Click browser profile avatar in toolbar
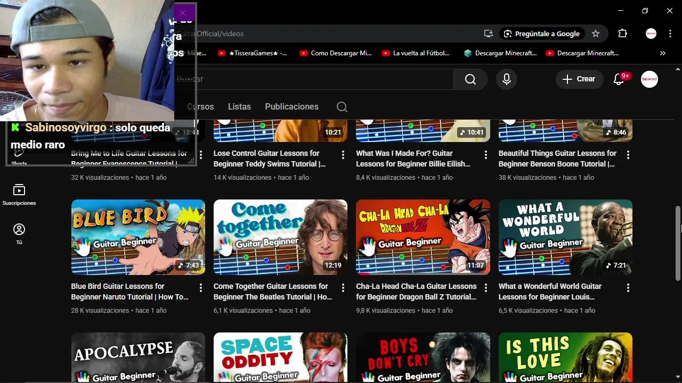 pos(651,34)
